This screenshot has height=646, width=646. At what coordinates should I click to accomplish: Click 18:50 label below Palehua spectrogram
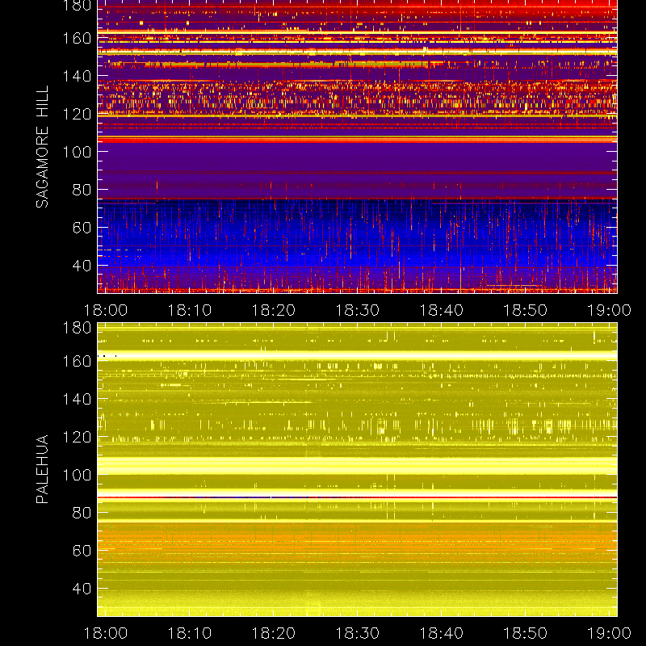(x=526, y=633)
